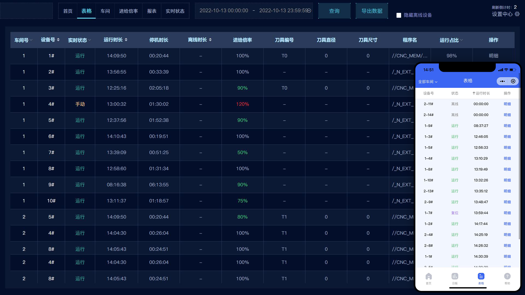Sort by 运行时长 using its sort arrows
The image size is (525, 295).
click(126, 40)
